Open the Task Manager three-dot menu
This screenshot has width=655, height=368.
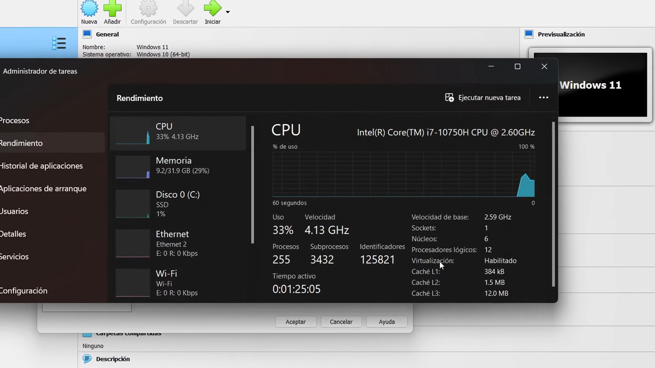click(x=543, y=98)
